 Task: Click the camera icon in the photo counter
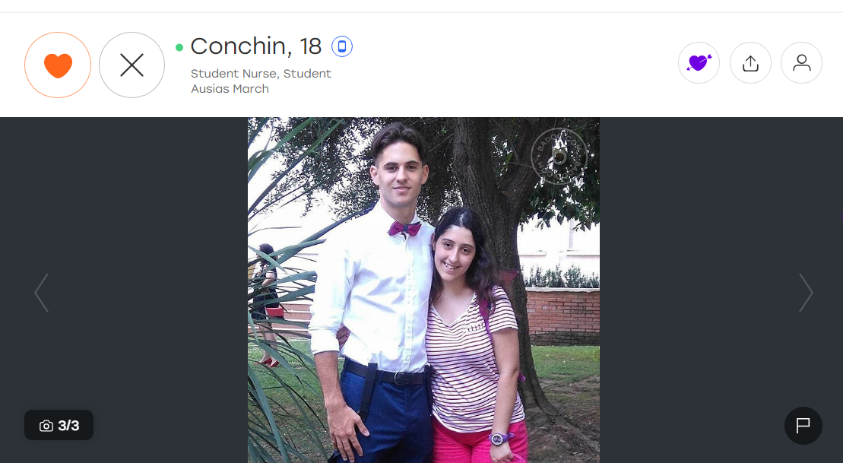point(46,426)
